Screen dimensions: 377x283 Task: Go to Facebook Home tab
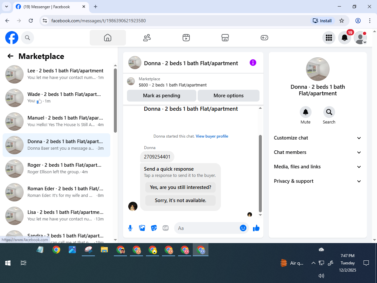(x=108, y=38)
